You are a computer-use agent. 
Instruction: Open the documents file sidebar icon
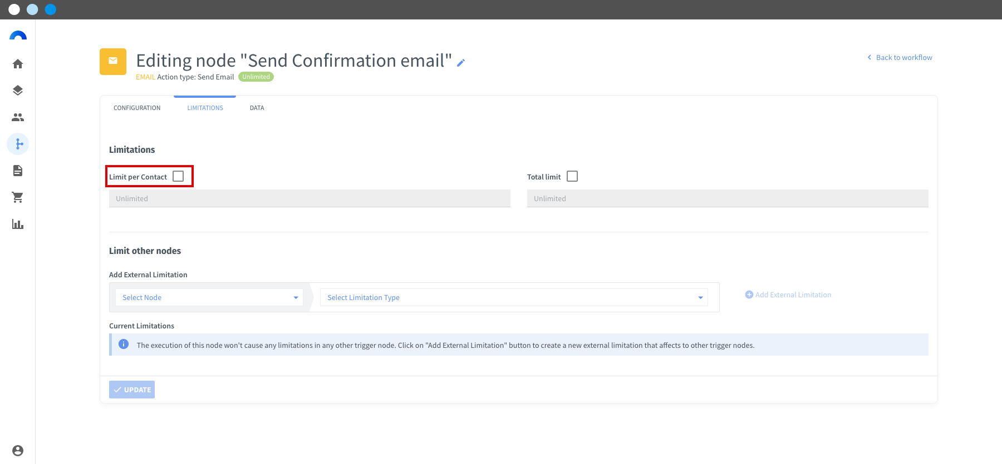click(x=18, y=171)
